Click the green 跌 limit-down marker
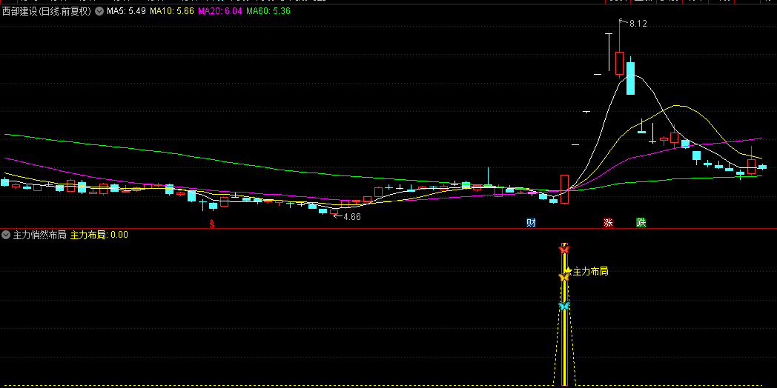This screenshot has height=388, width=777. tap(641, 223)
